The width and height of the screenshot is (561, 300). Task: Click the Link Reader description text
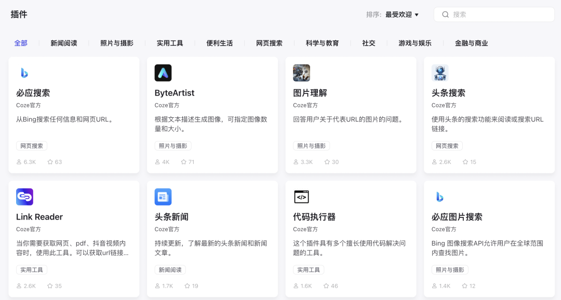click(72, 248)
